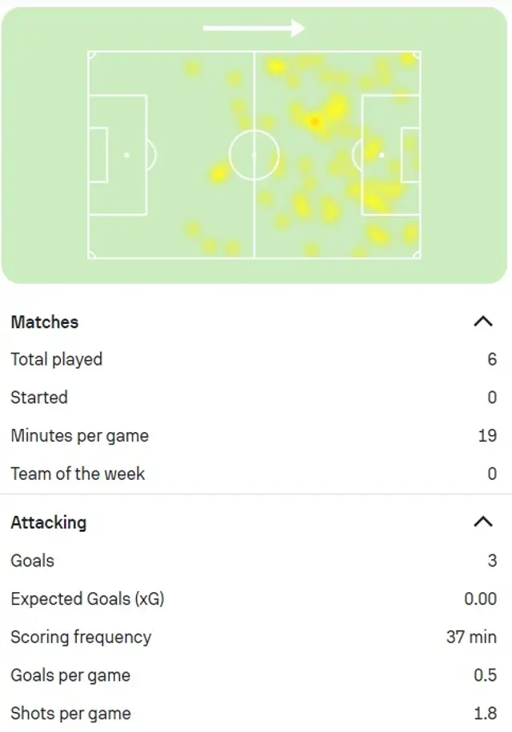
Task: Collapse the Attacking section chevron
Action: tap(482, 522)
